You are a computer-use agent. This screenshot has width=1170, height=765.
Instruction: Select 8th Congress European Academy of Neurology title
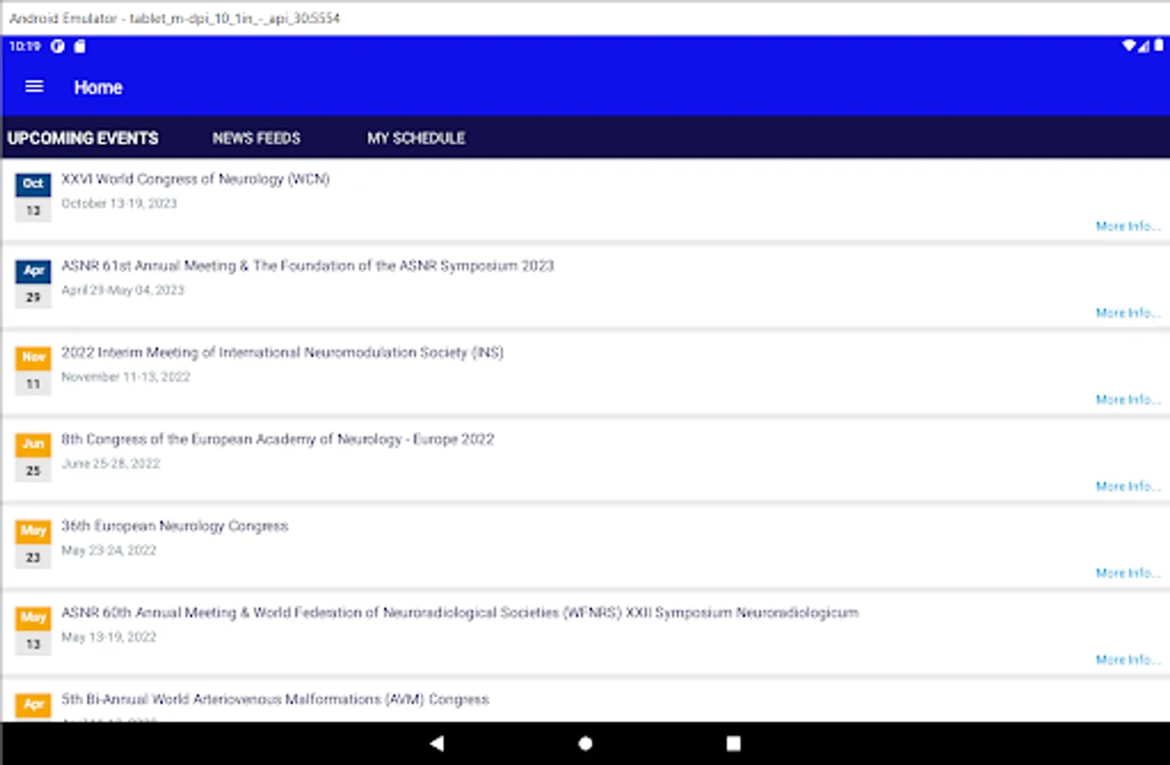click(277, 439)
